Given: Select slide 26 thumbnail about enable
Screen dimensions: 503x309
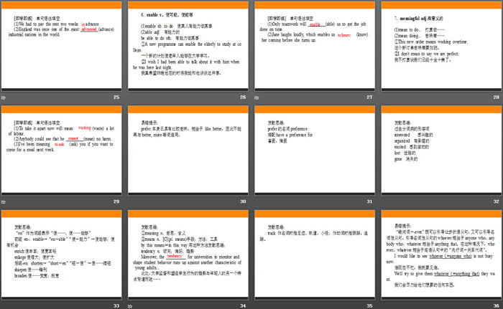Looking at the screenshot, I should click(x=188, y=46).
